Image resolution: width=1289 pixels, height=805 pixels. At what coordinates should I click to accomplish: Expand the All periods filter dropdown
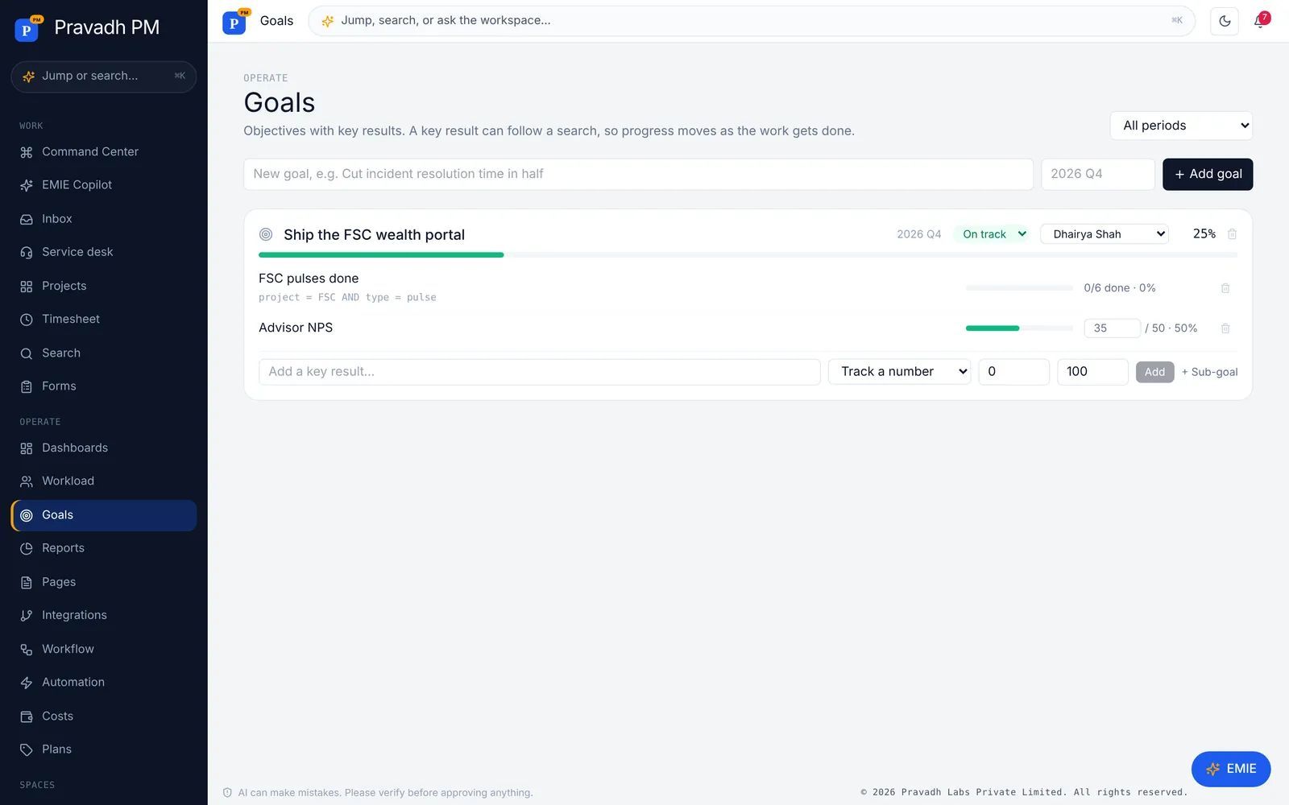coord(1181,126)
